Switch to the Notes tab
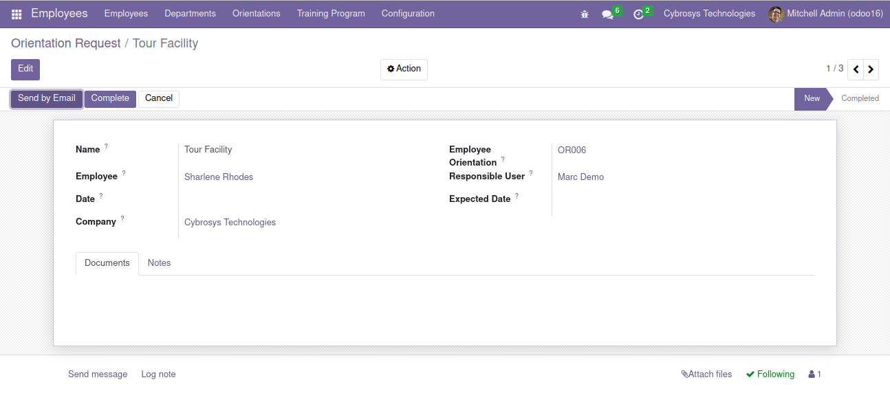Screen dimensions: 890x393 tap(159, 263)
